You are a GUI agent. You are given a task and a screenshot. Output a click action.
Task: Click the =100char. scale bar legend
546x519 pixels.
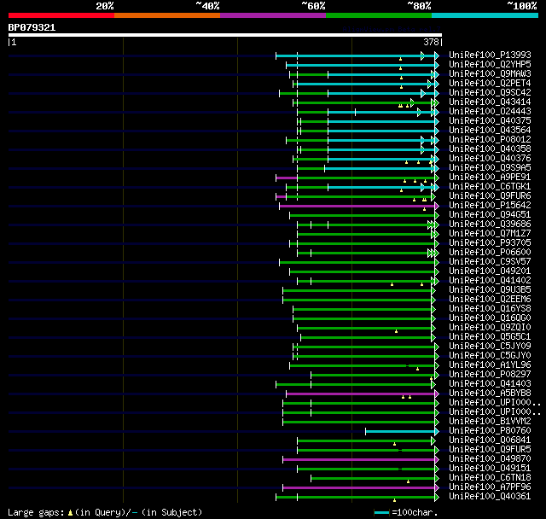[x=406, y=512]
